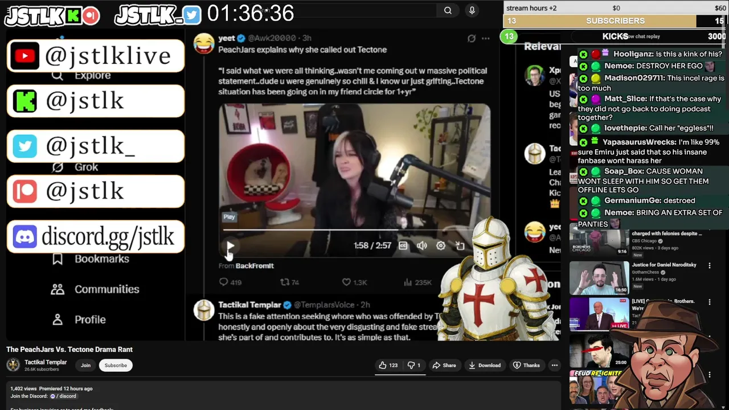
Task: Click the red badge beside Hooliganz
Action: click(x=595, y=55)
